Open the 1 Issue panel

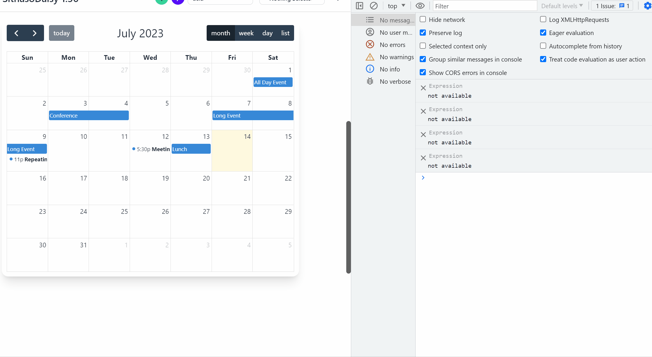[611, 6]
